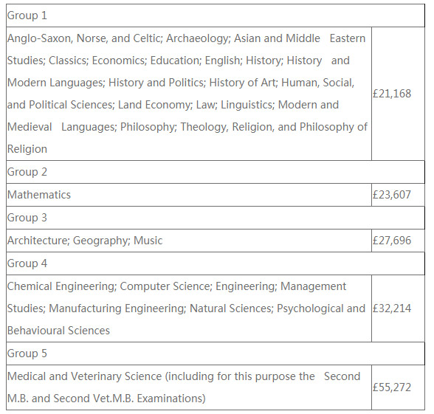Click the Group 3 header row
The height and width of the screenshot is (414, 434).
tap(216, 218)
